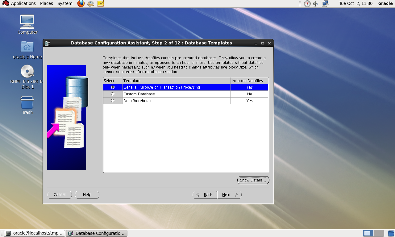Viewport: 395px width, 237px height.
Task: Switch to second workspace in pager
Action: point(379,233)
